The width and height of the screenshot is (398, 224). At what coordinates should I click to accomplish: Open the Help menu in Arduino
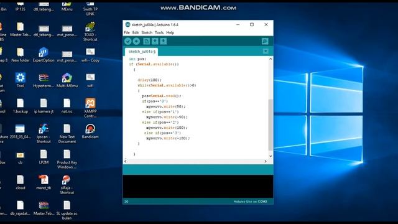click(x=170, y=32)
